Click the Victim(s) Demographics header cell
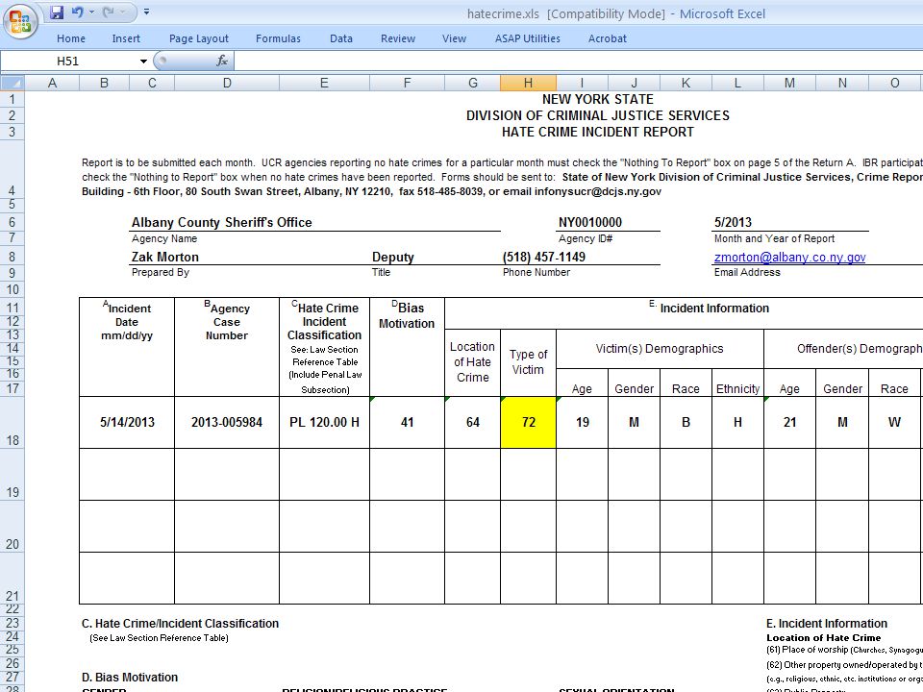The height and width of the screenshot is (692, 923). point(660,348)
